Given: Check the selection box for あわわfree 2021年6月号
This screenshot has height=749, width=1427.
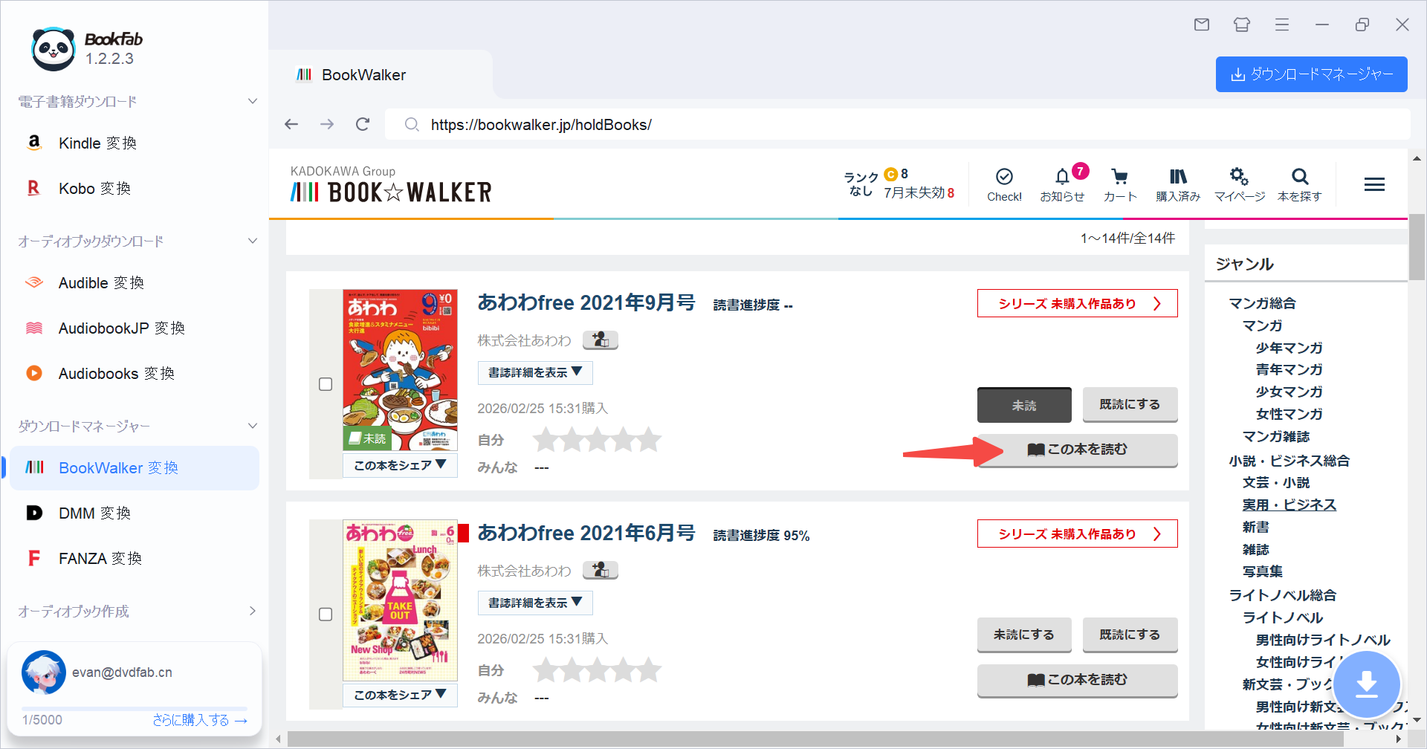Looking at the screenshot, I should 326,615.
